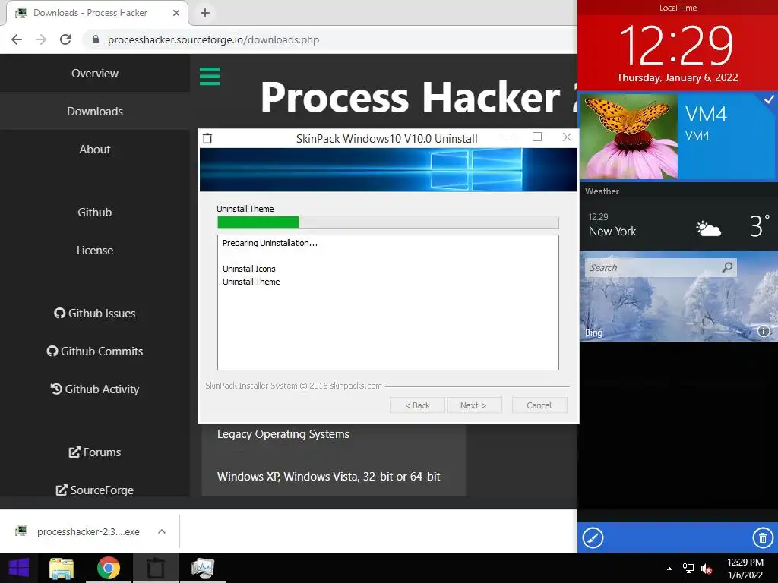Click the SkinPack uninstaller title bar icon
The image size is (778, 583).
(207, 138)
